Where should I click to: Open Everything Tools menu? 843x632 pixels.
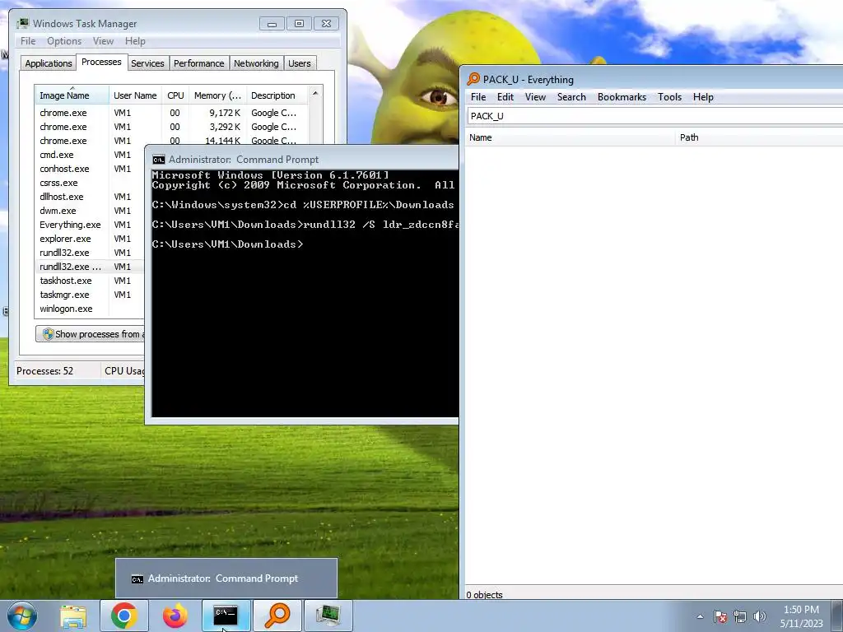coord(669,97)
